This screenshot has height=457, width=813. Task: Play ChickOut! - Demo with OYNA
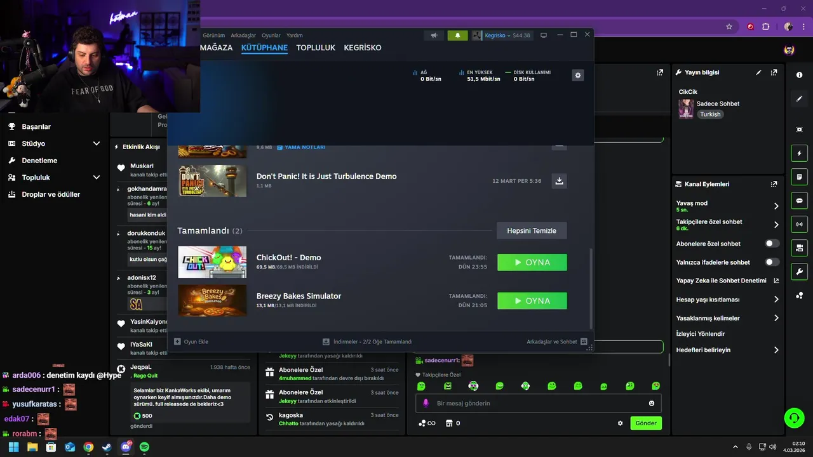(x=532, y=262)
